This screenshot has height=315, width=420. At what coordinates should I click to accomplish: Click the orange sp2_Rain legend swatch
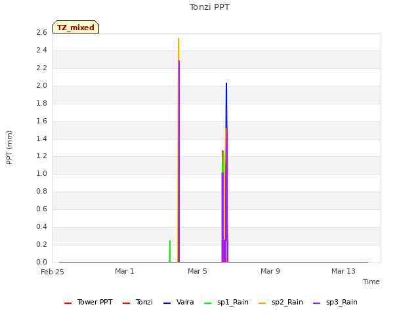coord(262,303)
